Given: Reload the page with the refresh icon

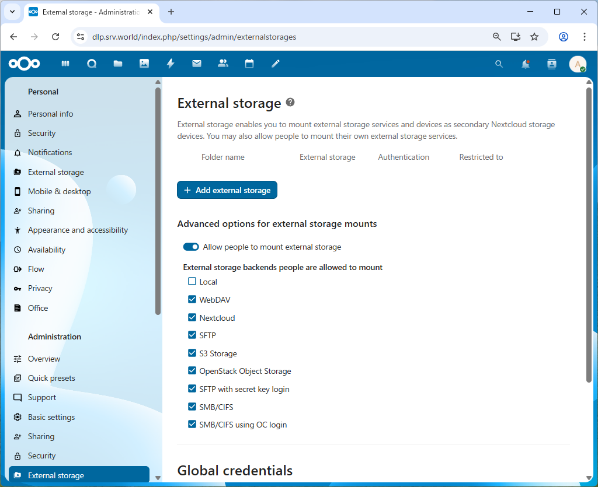Looking at the screenshot, I should pos(55,37).
